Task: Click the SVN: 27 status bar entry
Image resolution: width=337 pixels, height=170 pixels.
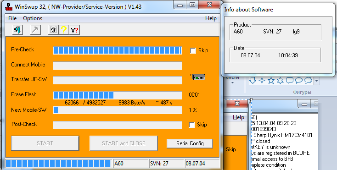Action: [166, 164]
